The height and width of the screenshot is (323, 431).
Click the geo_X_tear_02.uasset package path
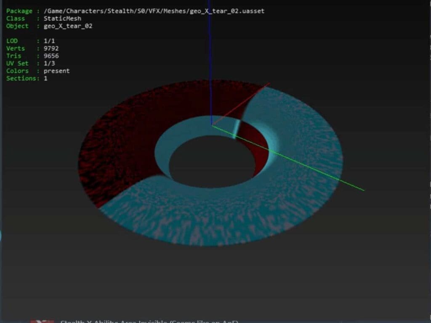154,11
